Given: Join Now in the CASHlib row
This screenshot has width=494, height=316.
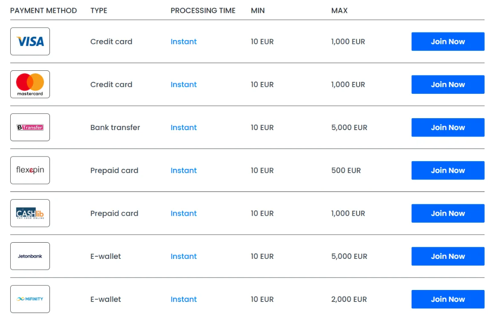Looking at the screenshot, I should (448, 213).
